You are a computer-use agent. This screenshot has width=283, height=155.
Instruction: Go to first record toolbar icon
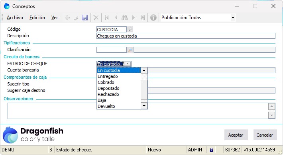pos(107,18)
